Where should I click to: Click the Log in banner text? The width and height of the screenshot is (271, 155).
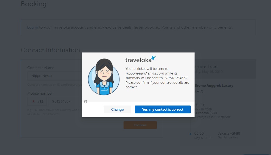pos(130,27)
